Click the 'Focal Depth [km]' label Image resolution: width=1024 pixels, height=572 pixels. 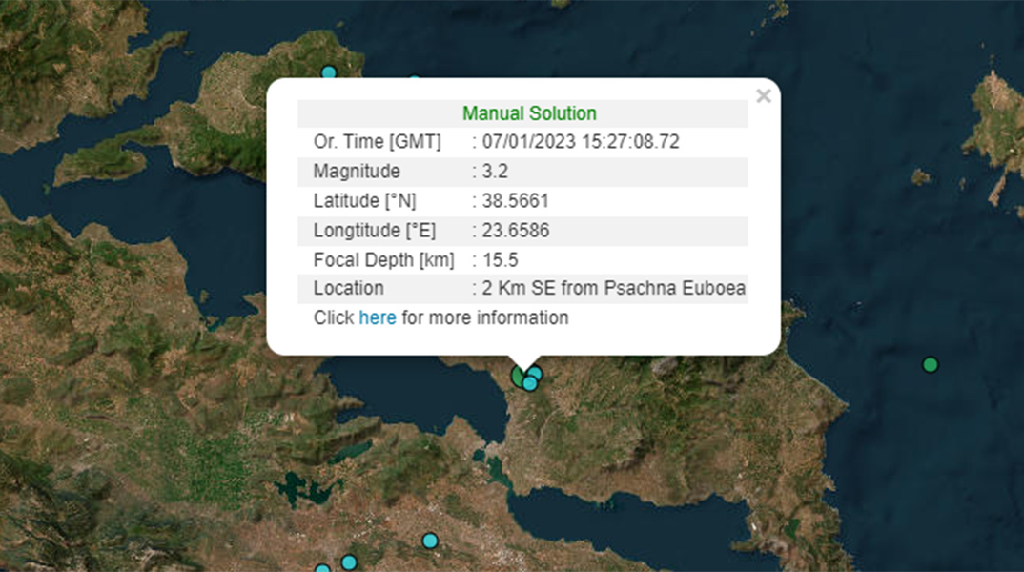(x=383, y=259)
